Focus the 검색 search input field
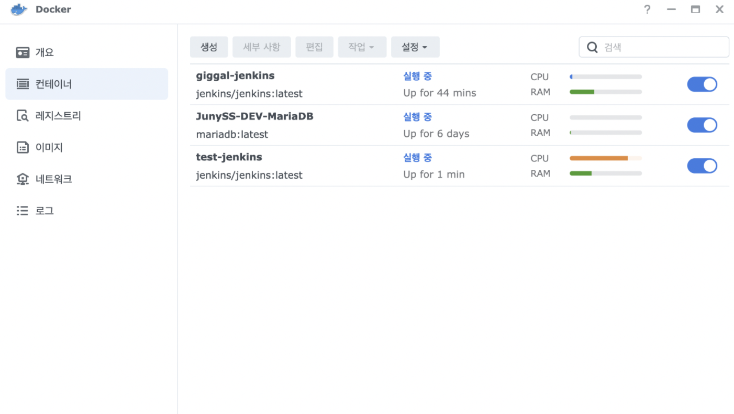This screenshot has height=414, width=734. tap(654, 47)
